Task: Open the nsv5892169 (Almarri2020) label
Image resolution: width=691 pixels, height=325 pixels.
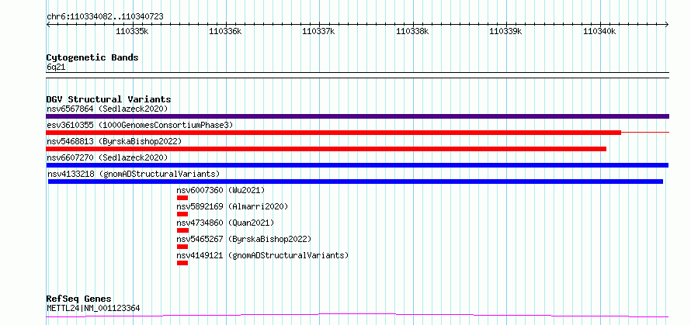Action: pyautogui.click(x=232, y=206)
